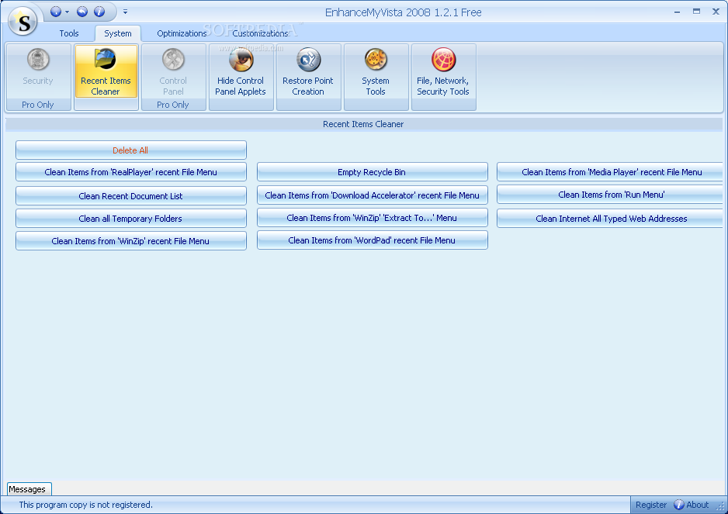This screenshot has width=728, height=514.
Task: Click the Recent Items Cleaner section header
Action: pos(363,124)
